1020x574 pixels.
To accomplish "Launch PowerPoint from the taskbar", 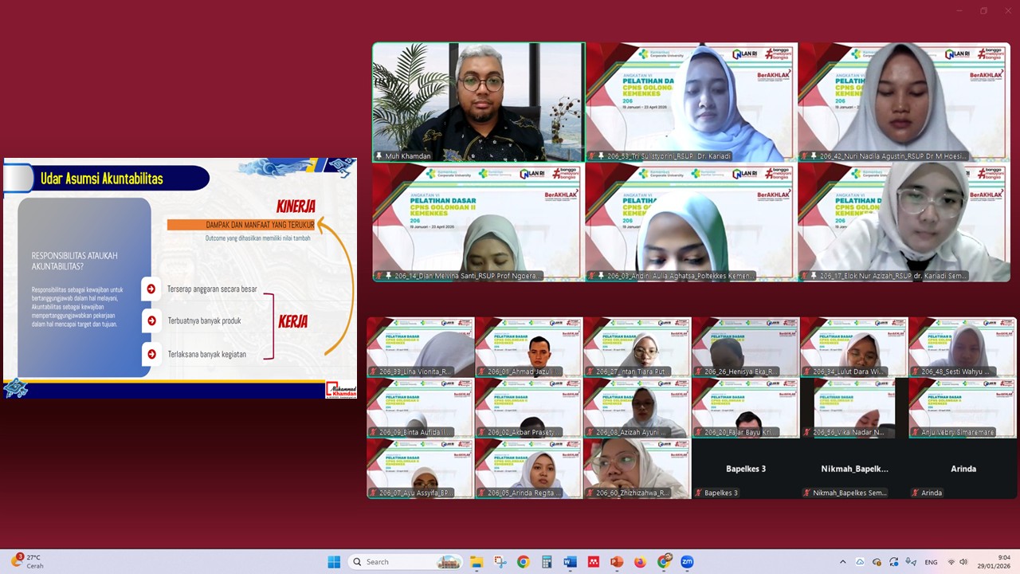I will point(616,562).
